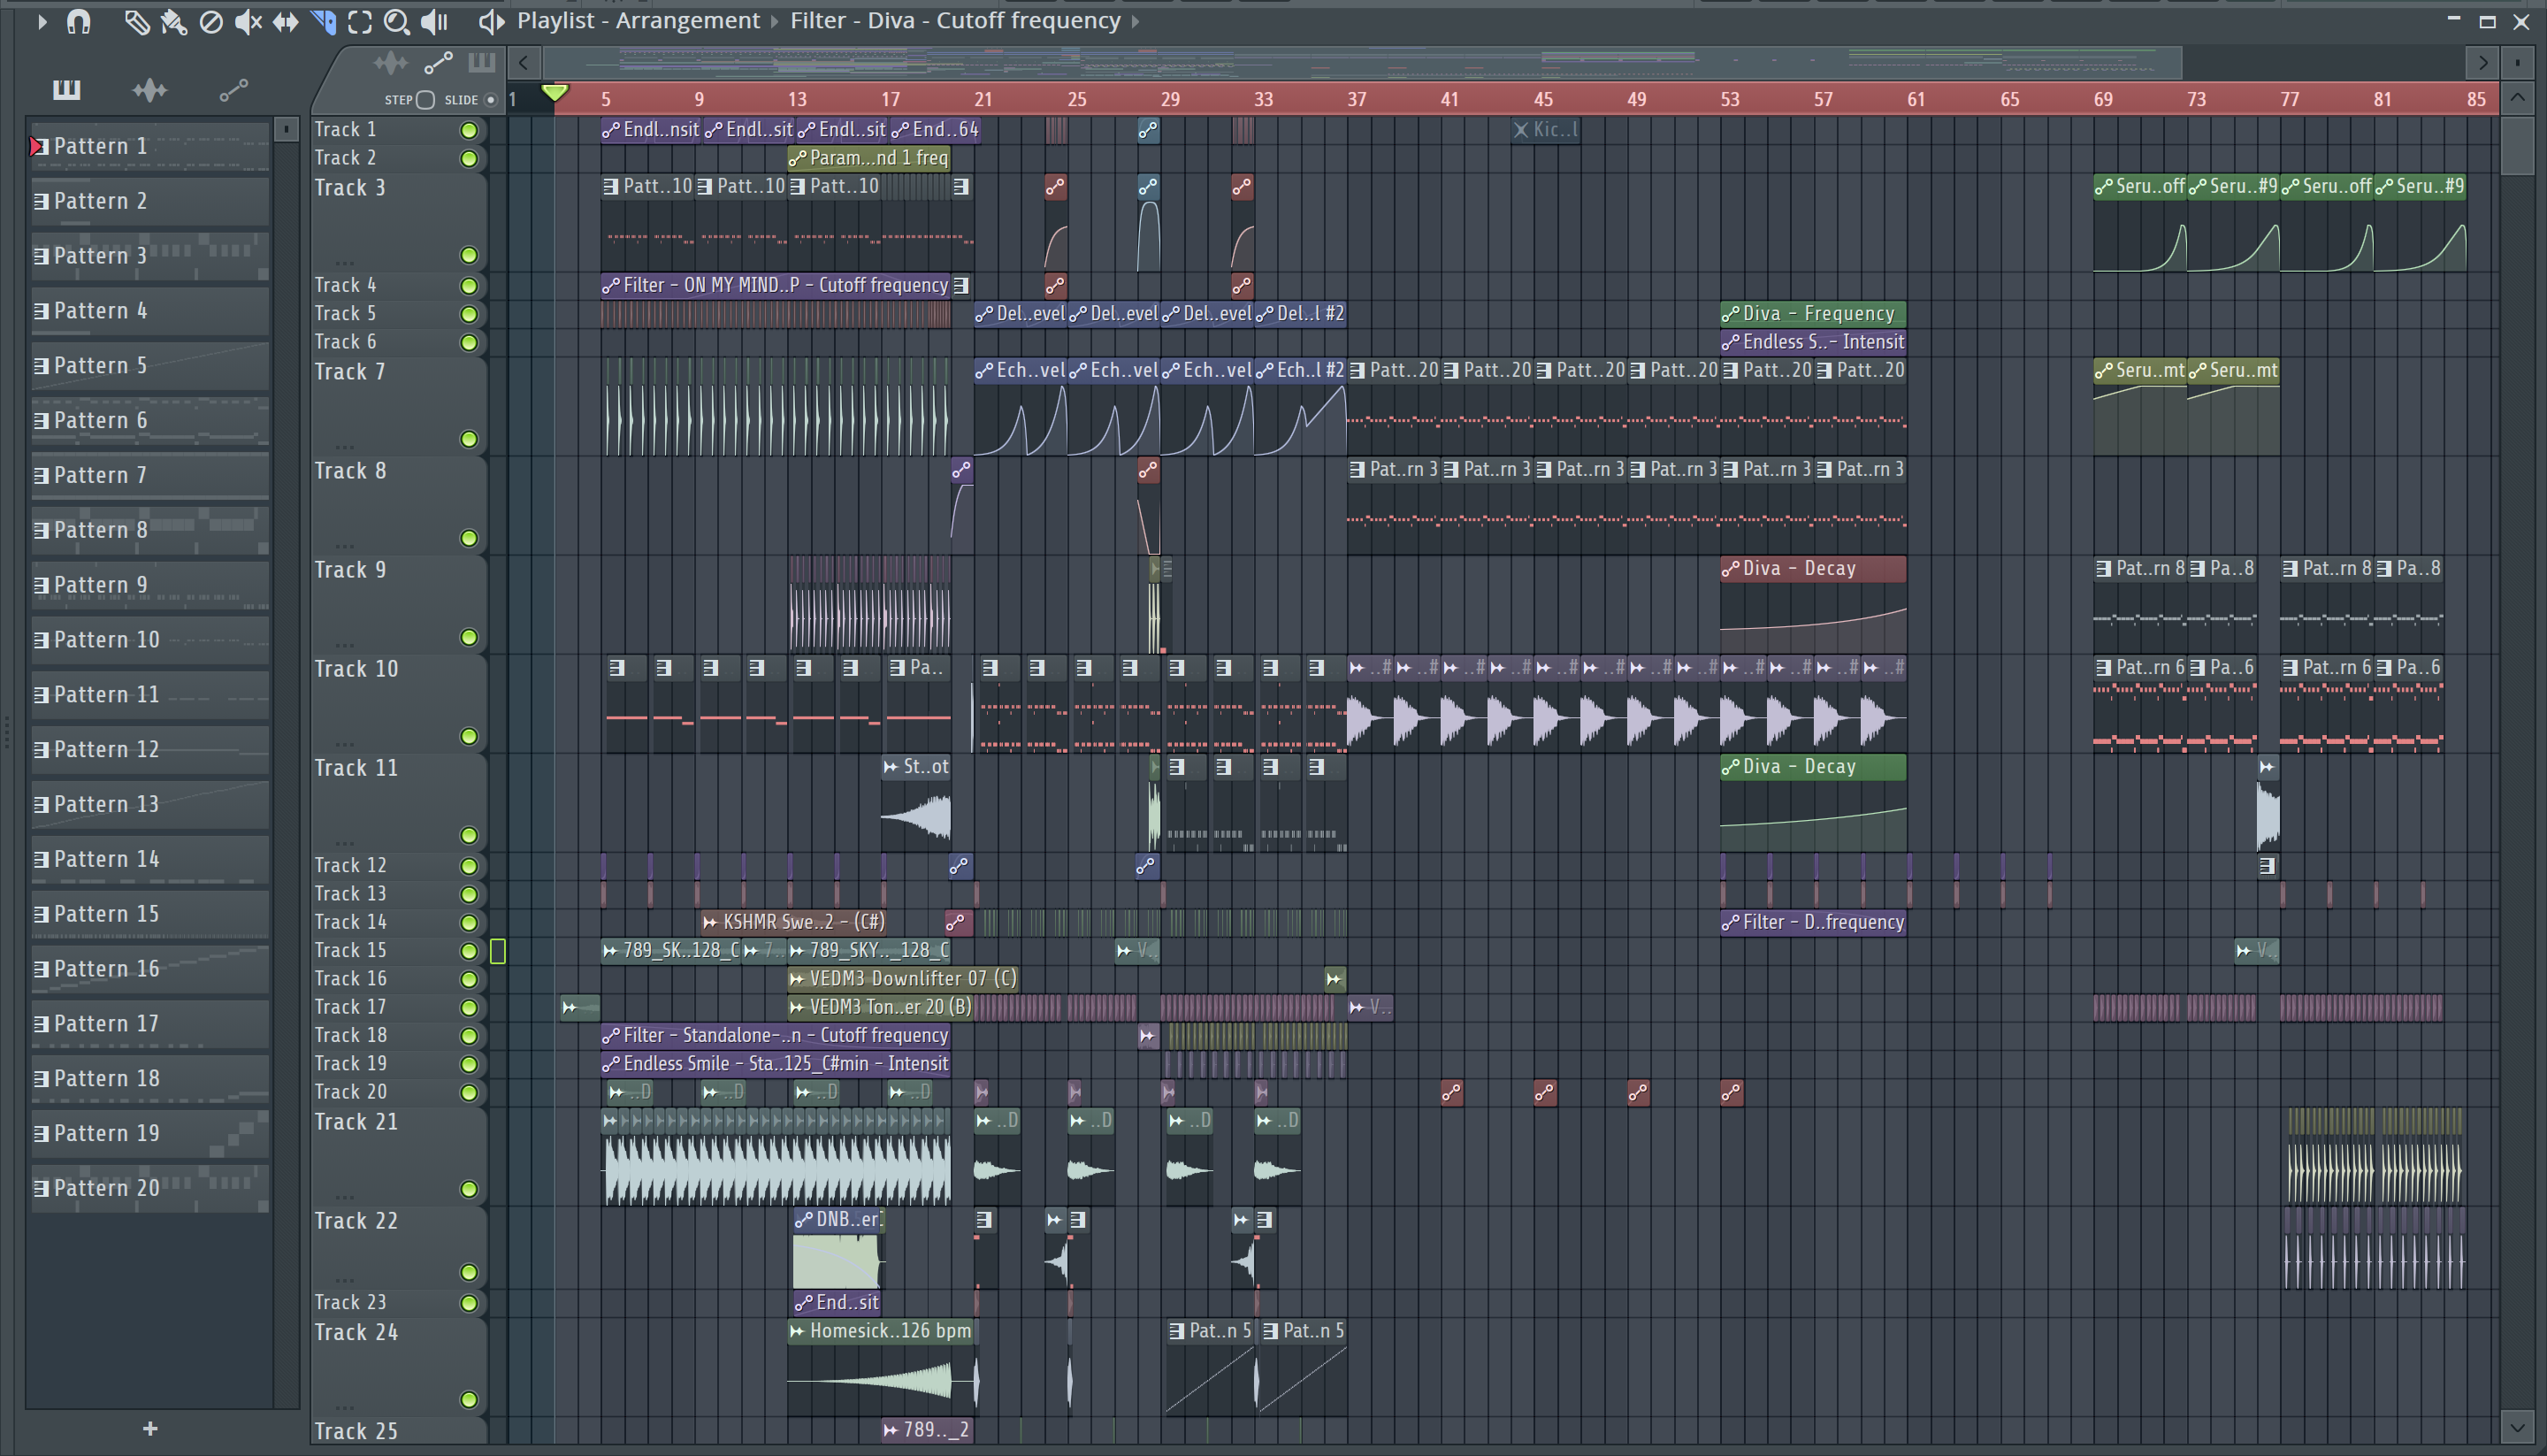The image size is (2547, 1456).
Task: Show automation clips in the picker panel
Action: tap(233, 90)
